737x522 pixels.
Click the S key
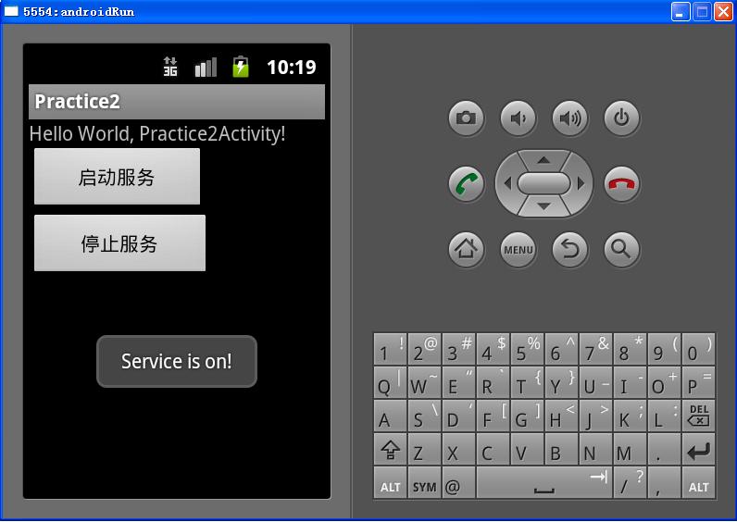424,416
